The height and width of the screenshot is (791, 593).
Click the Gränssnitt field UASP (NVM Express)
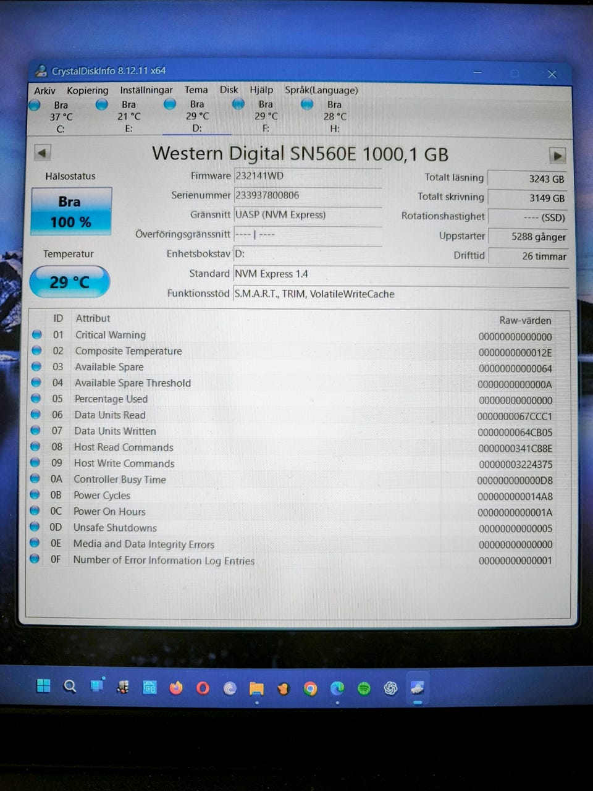click(x=308, y=215)
